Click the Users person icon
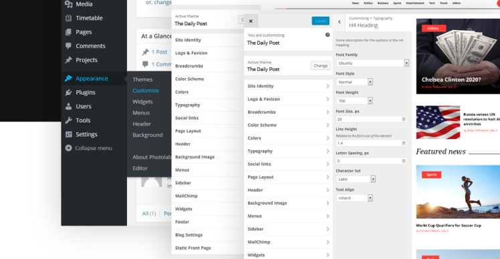This screenshot has width=500, height=259. (x=68, y=106)
